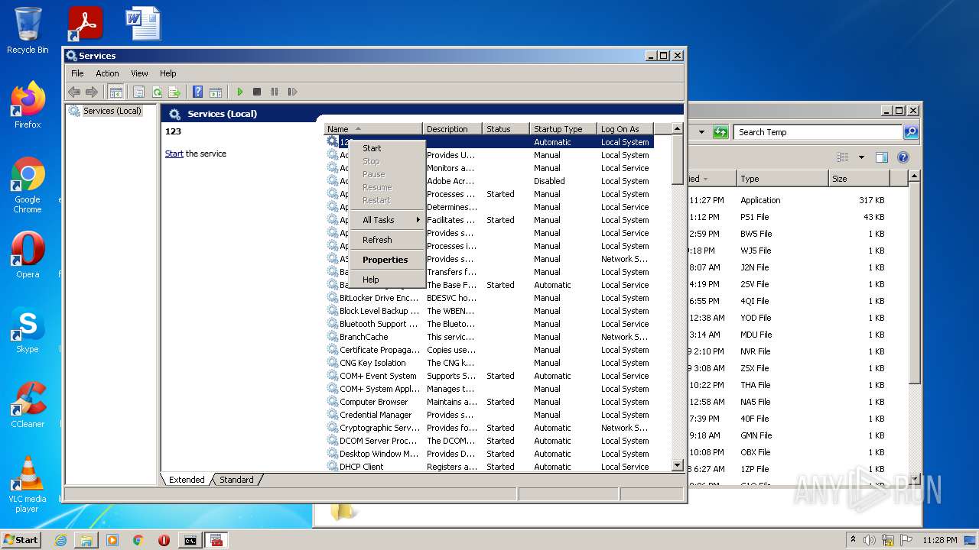Click the Restart Service toolbar icon

pyautogui.click(x=292, y=92)
